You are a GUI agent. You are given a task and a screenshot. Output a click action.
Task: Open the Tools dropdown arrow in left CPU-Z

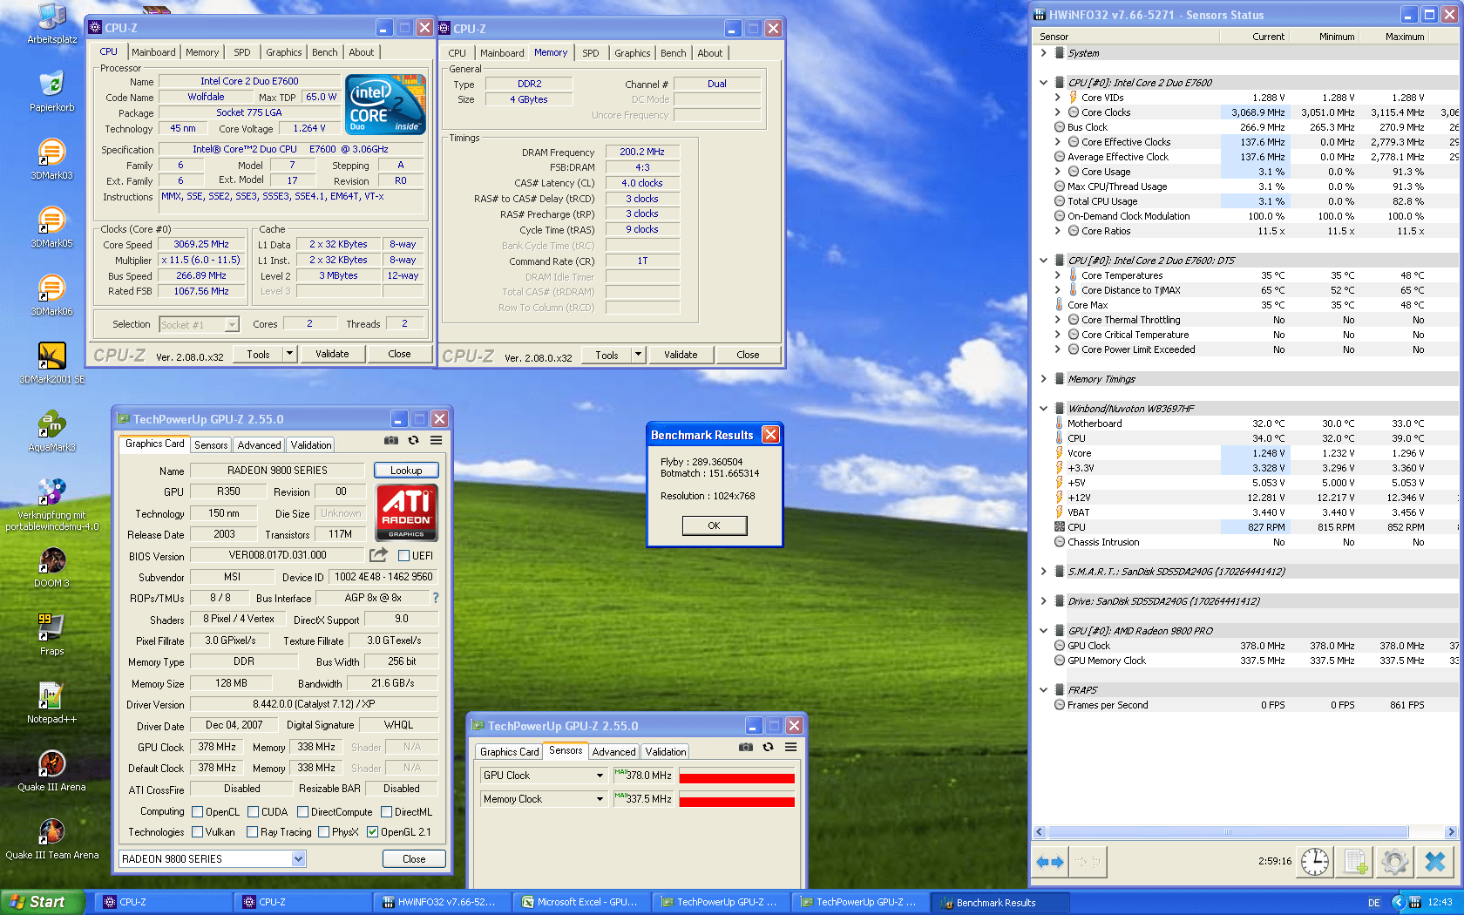290,354
